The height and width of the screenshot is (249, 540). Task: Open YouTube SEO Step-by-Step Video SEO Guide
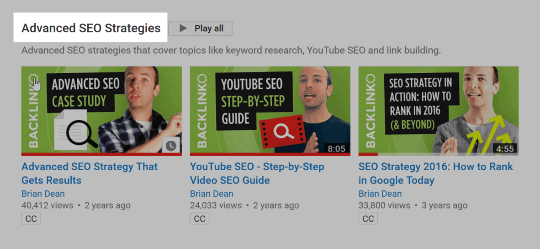[257, 173]
